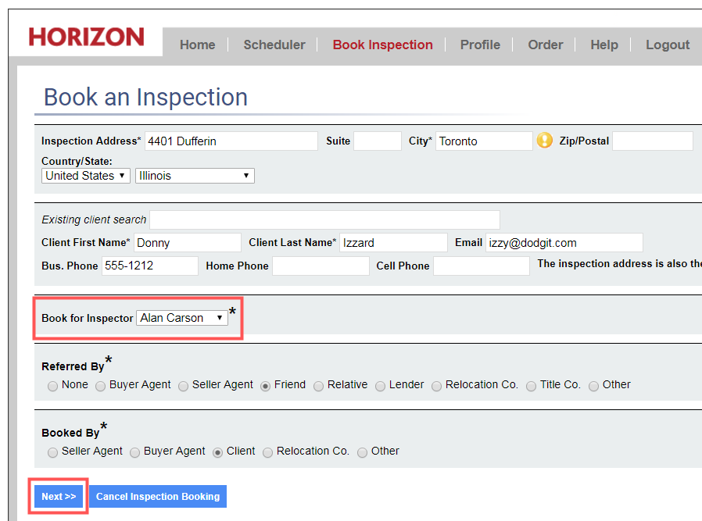
Task: Open the Help menu item
Action: click(x=604, y=45)
